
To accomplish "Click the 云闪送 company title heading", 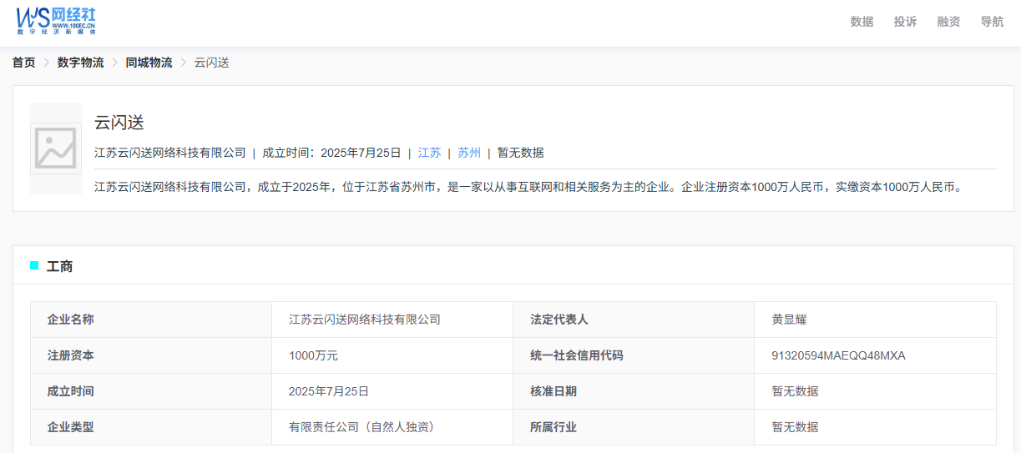I will click(119, 123).
